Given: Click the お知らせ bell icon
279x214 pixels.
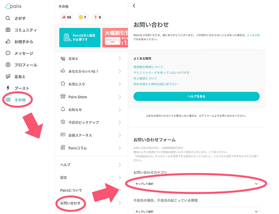Looking at the screenshot, I should (63, 109).
